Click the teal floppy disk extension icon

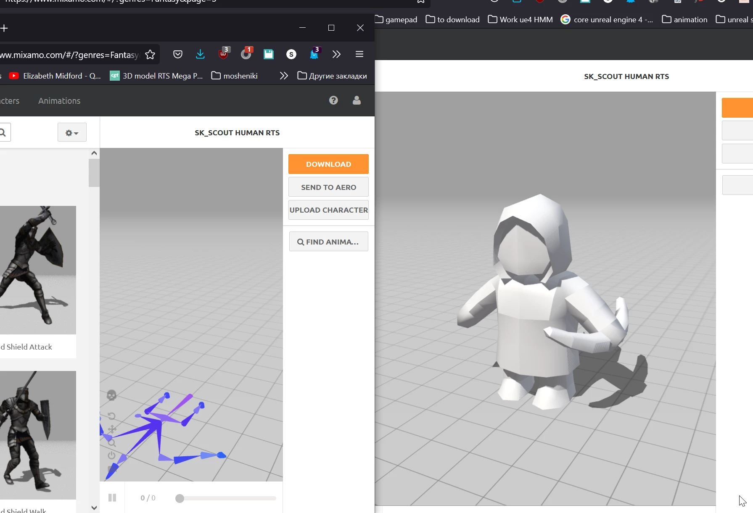(x=269, y=54)
